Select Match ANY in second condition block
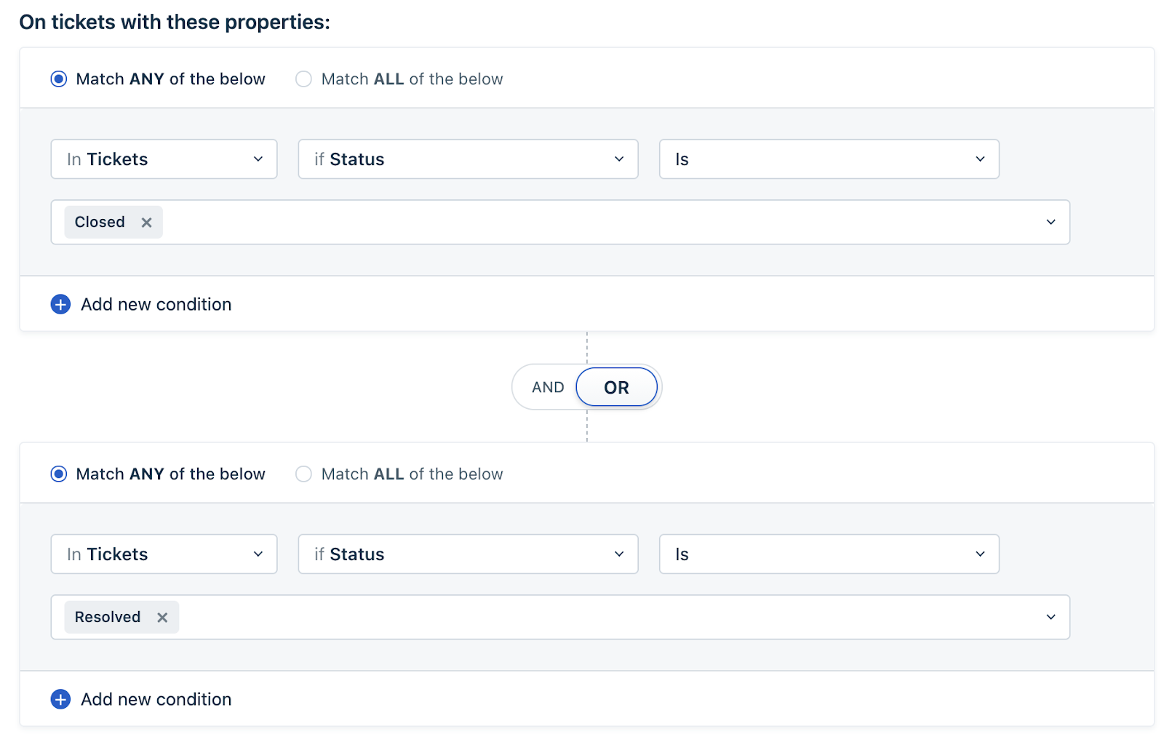Screen dimensions: 1164x737 pyautogui.click(x=59, y=474)
